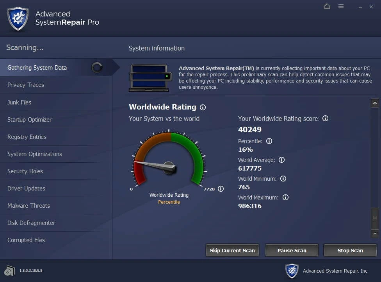This screenshot has width=381, height=282.
Task: Click info icon next to World Maximum
Action: click(285, 197)
